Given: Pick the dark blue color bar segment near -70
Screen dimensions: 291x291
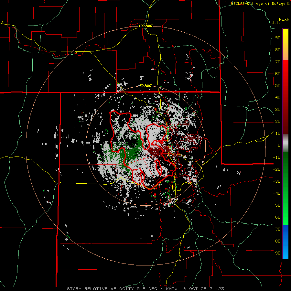Looking at the screenshot, I should (x=286, y=230).
